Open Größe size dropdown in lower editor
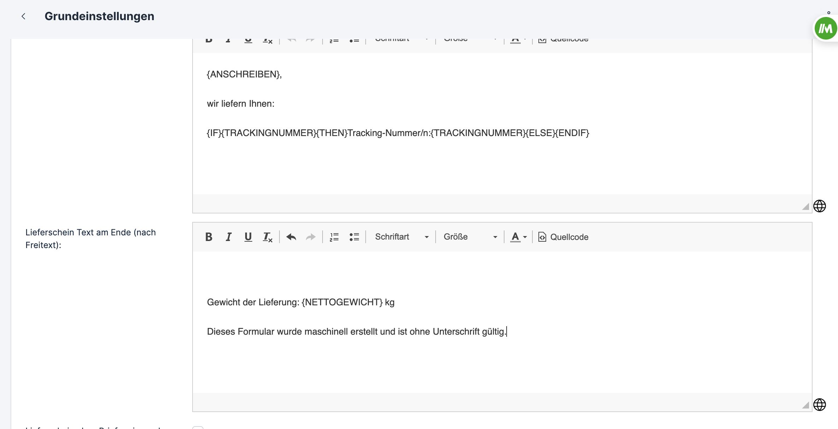838x429 pixels. pos(470,237)
